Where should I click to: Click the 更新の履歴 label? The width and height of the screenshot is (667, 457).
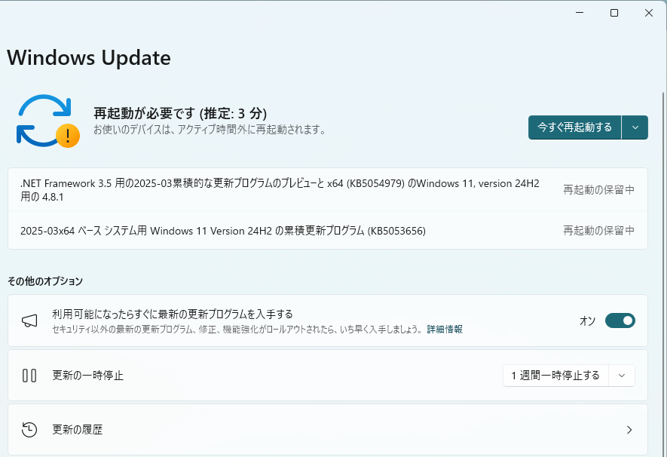(78, 430)
